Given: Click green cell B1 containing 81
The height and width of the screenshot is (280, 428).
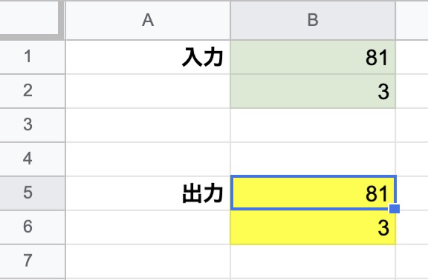Looking at the screenshot, I should pyautogui.click(x=313, y=57).
